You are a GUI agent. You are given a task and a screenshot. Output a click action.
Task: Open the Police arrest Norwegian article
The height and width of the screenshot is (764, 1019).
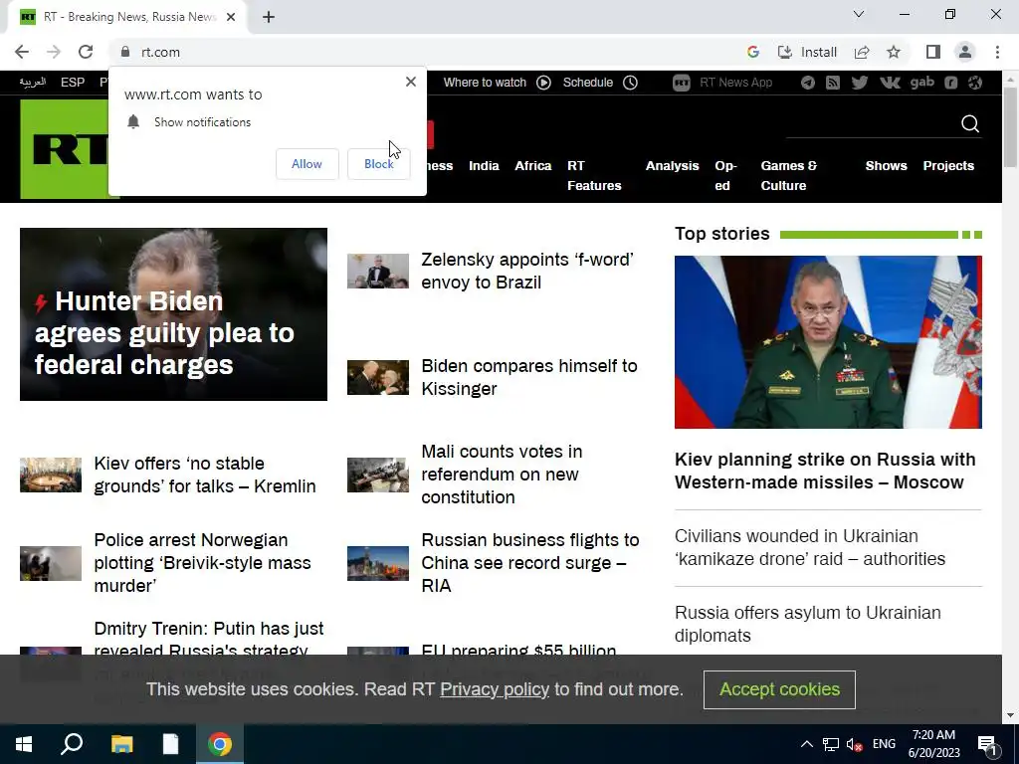[x=202, y=563]
